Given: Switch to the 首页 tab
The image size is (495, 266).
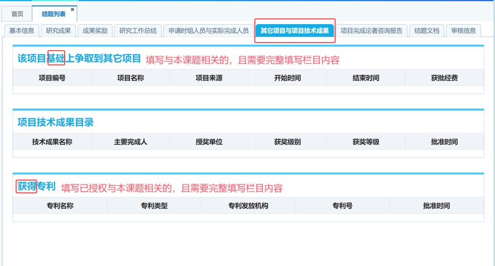Looking at the screenshot, I should pyautogui.click(x=17, y=14).
